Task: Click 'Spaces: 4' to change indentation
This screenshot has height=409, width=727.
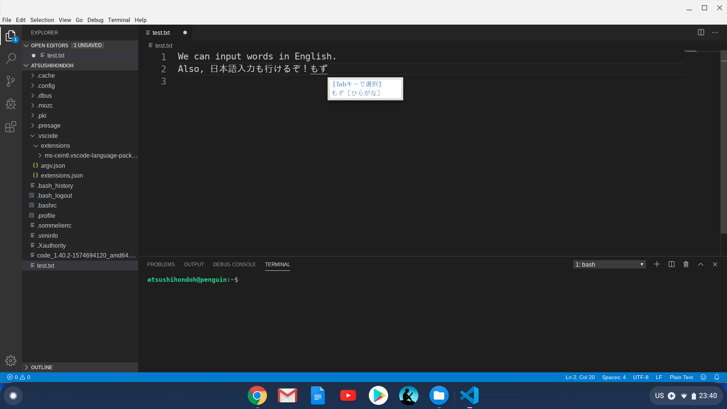Action: pyautogui.click(x=613, y=377)
